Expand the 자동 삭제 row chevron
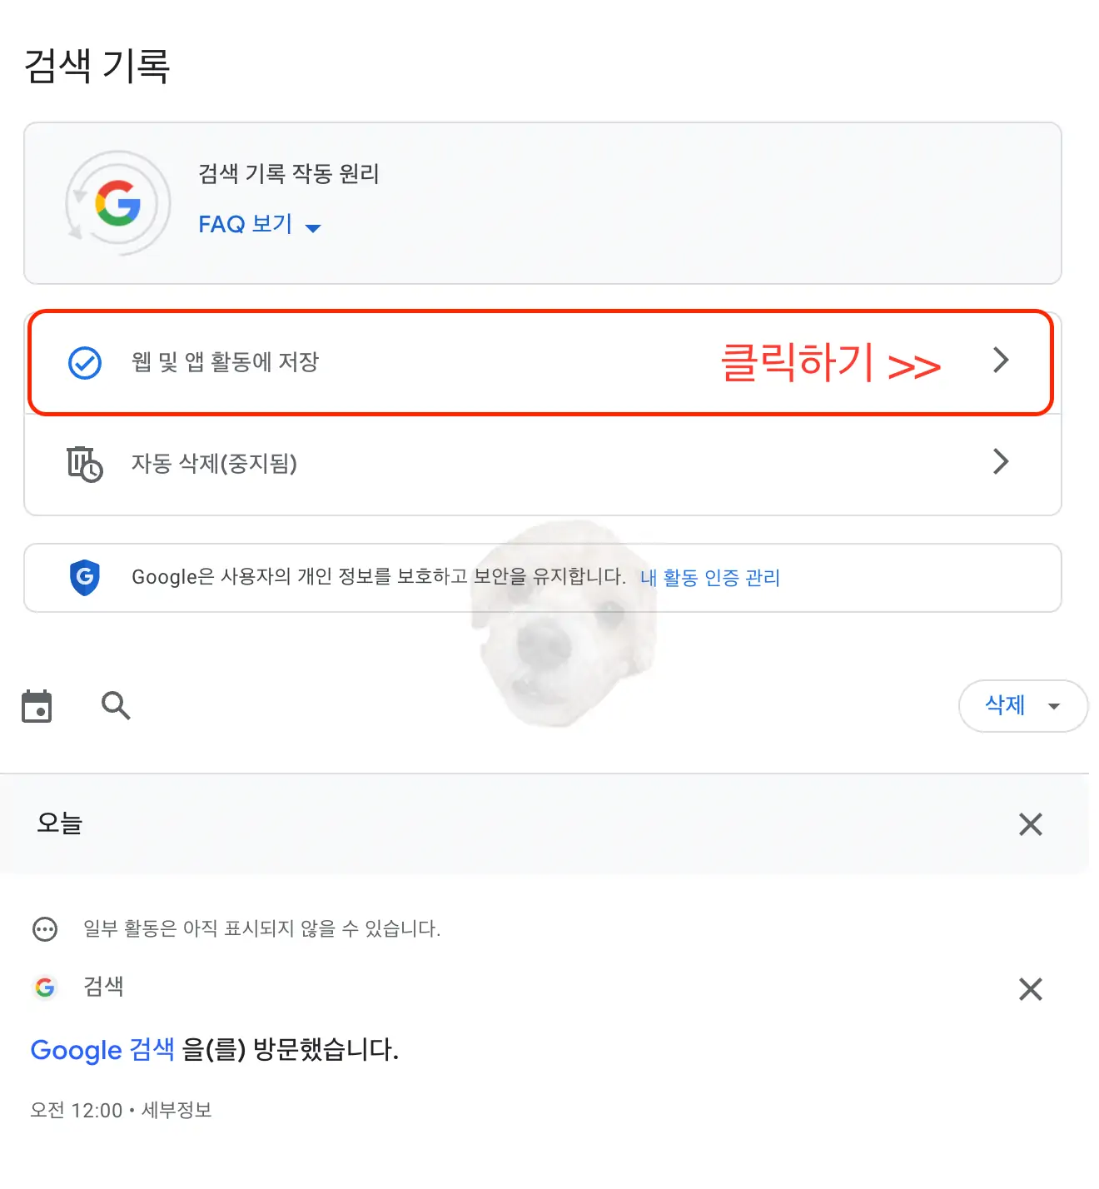This screenshot has height=1189, width=1099. [x=1002, y=463]
